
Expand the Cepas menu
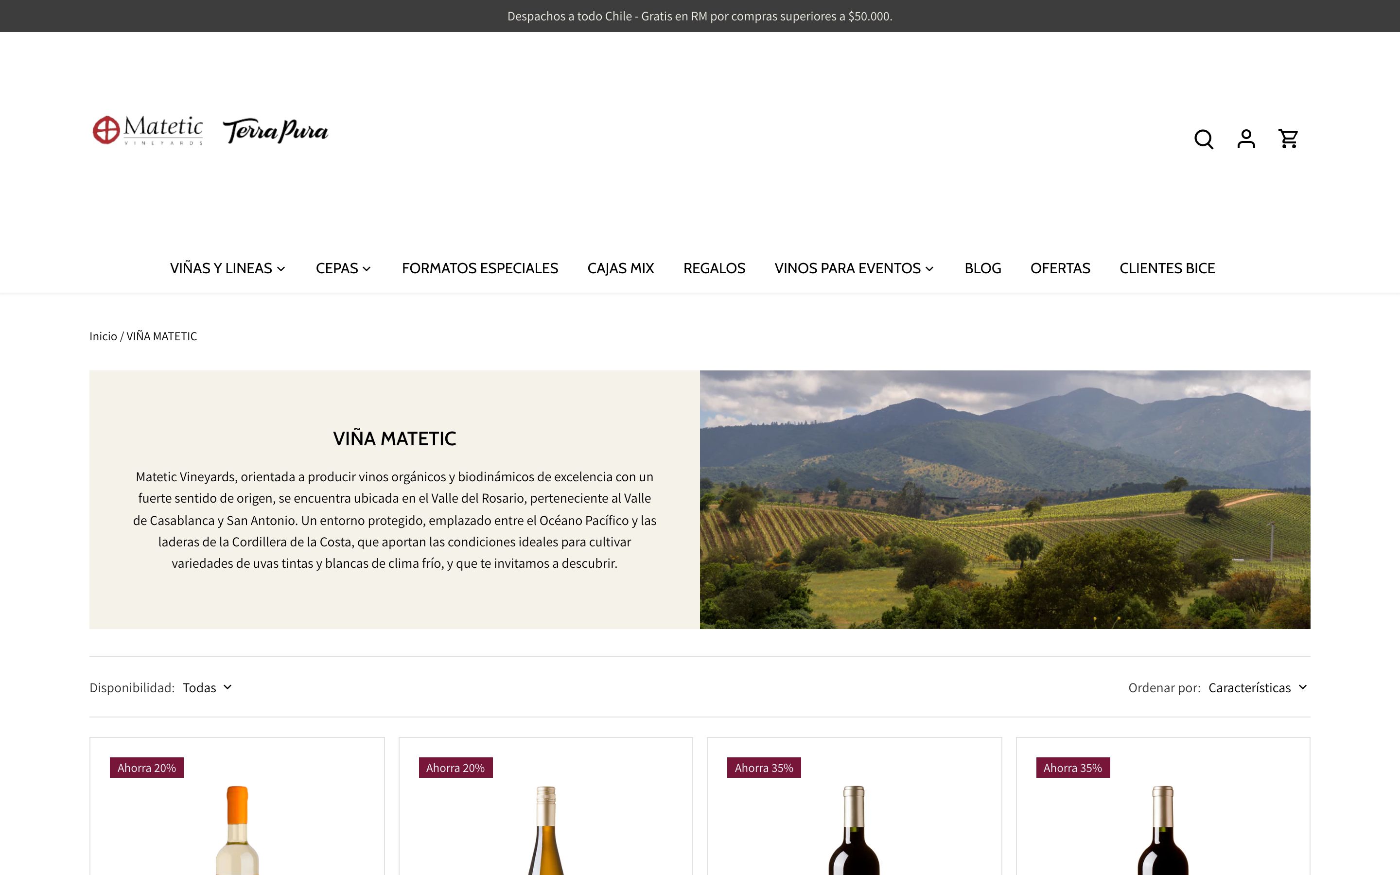tap(343, 268)
